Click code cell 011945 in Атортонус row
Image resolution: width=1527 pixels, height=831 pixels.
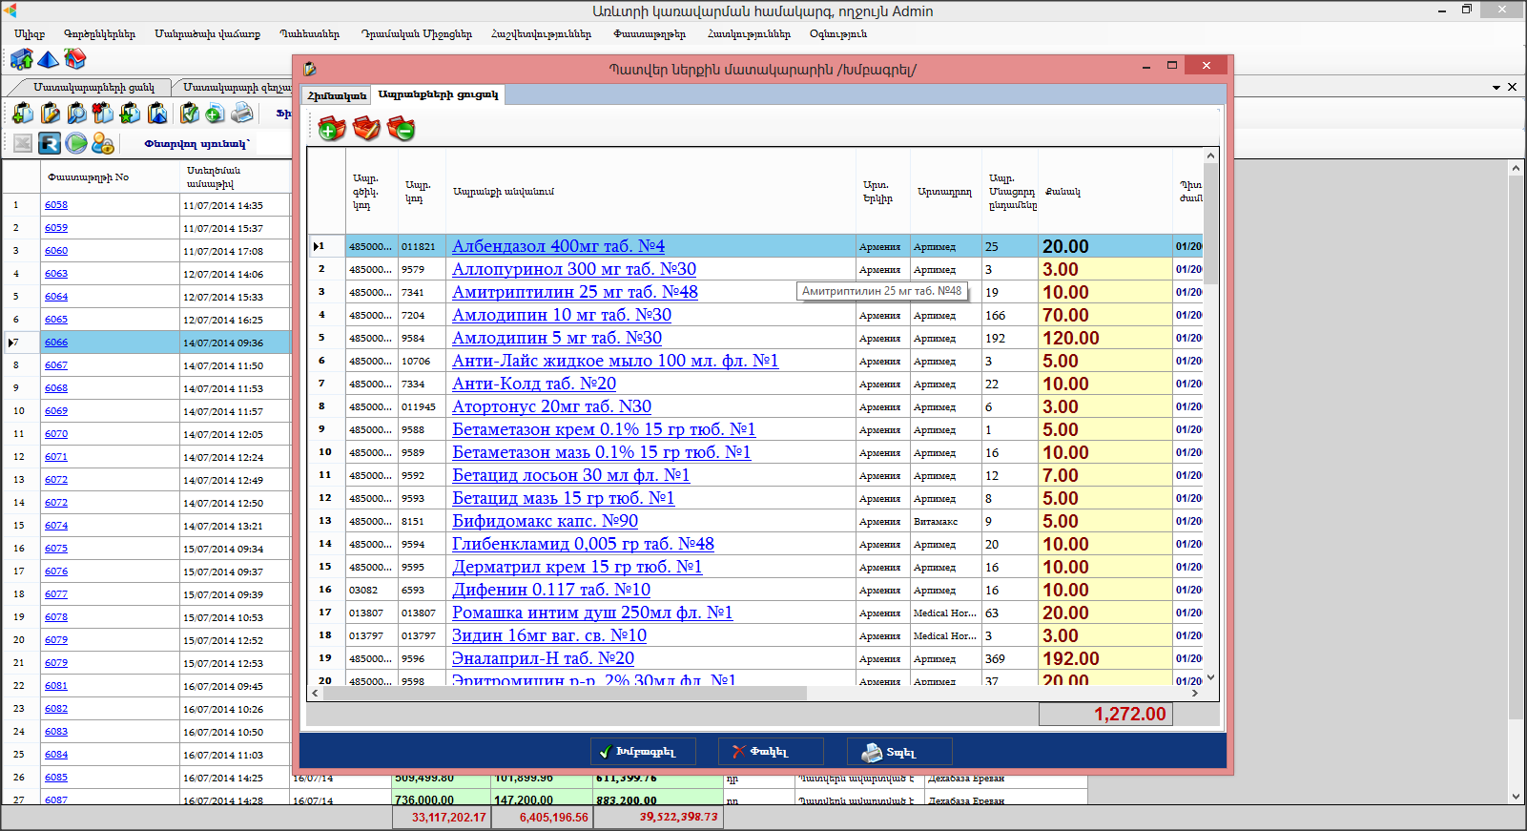point(422,406)
